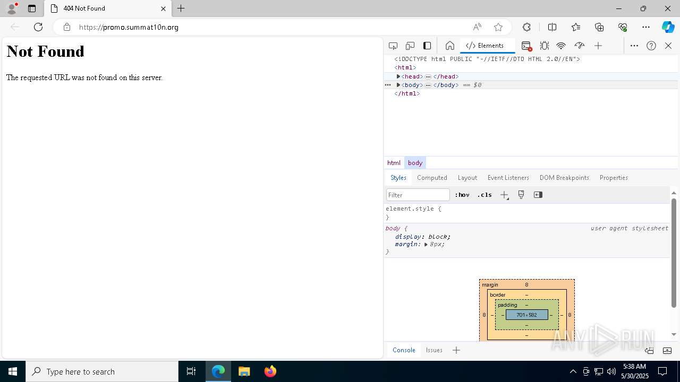Open the Network tool wifi icon
Screen dimensions: 680x382
[x=561, y=46]
